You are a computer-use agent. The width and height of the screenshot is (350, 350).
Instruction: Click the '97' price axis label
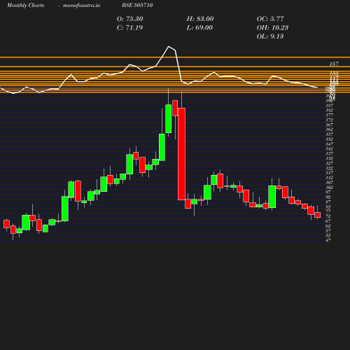[x=328, y=192]
